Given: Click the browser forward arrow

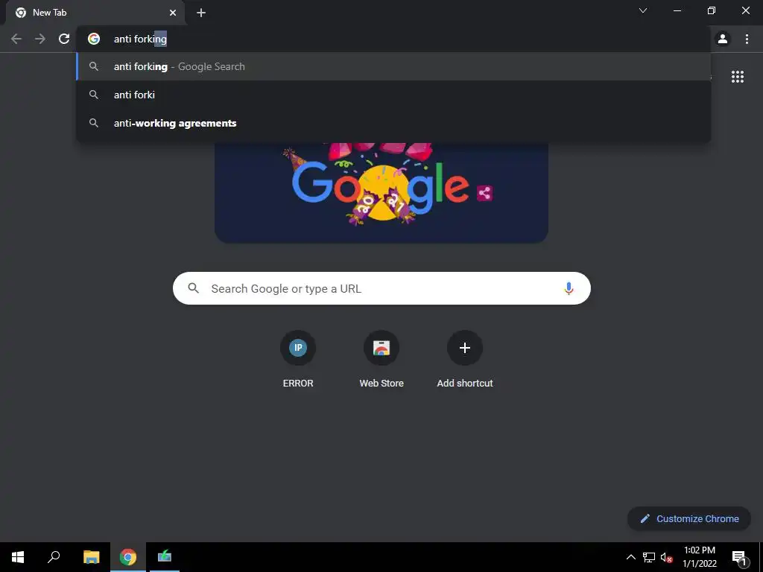Looking at the screenshot, I should [40, 39].
